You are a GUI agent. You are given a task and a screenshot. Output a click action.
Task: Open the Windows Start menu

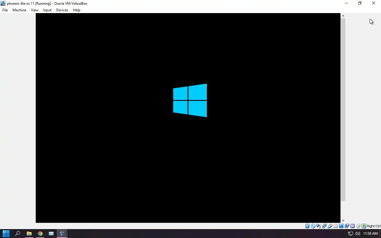coord(6,234)
